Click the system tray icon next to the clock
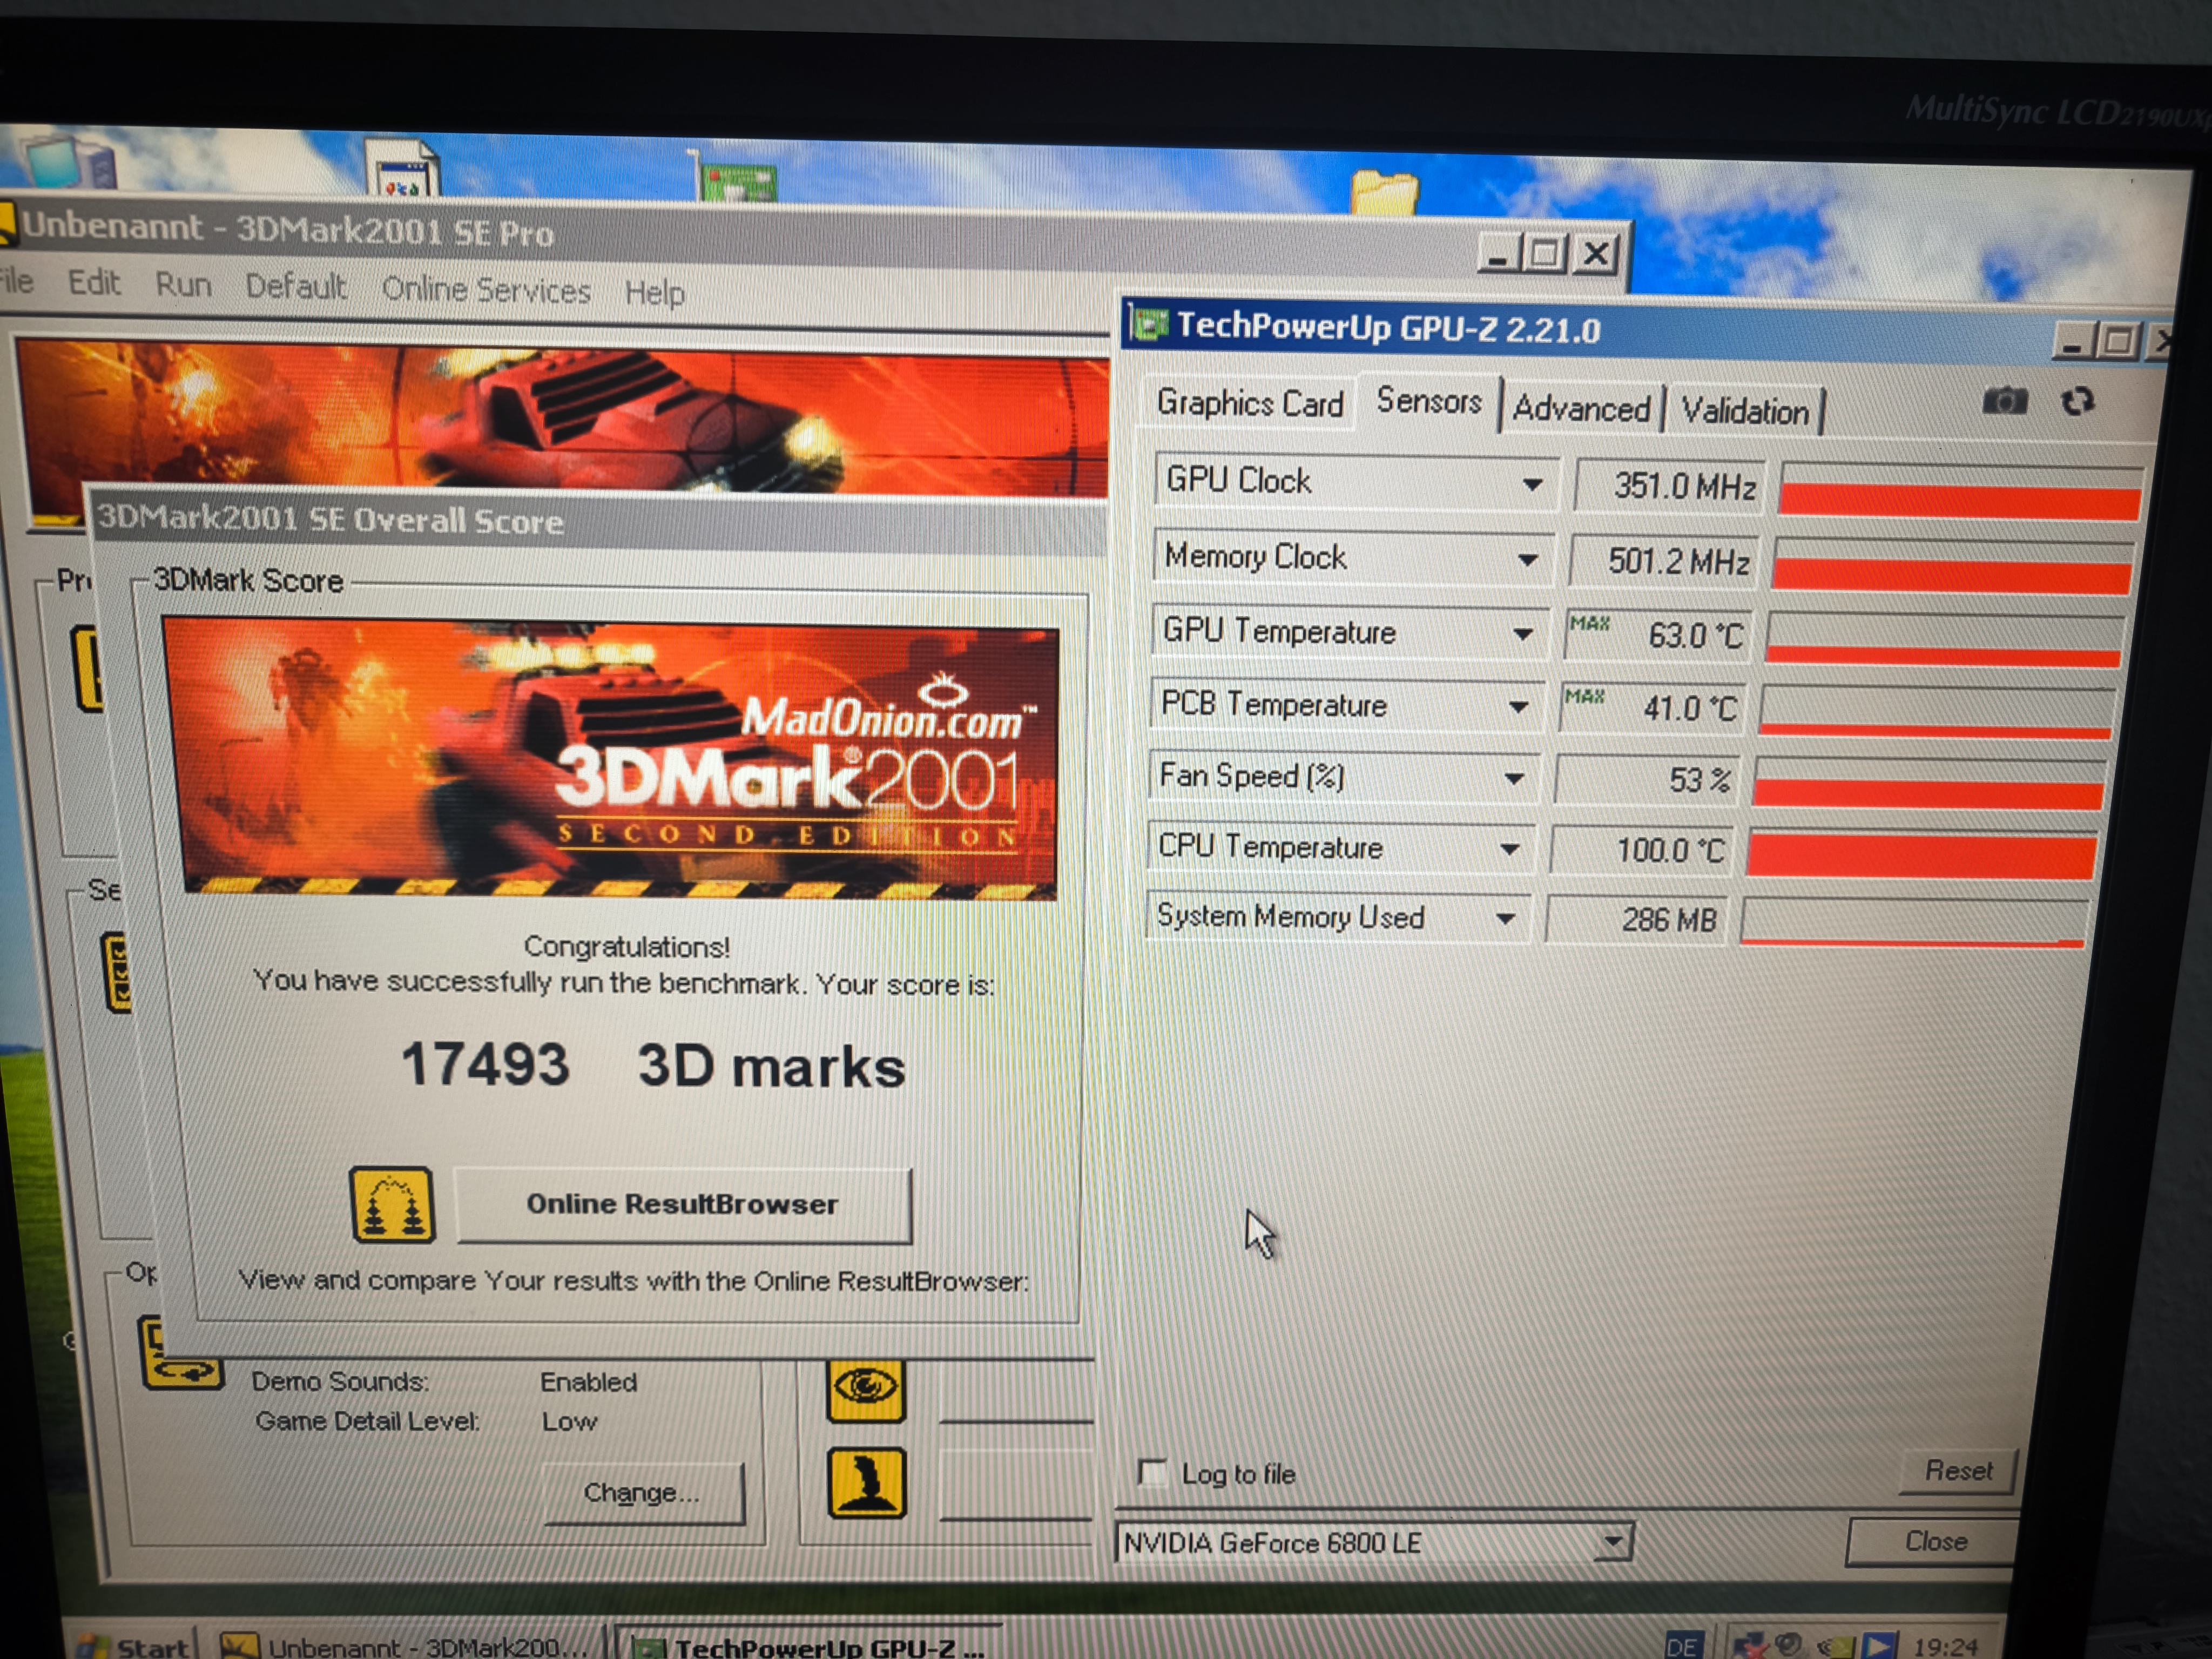2212x1659 pixels. [x=1879, y=1645]
